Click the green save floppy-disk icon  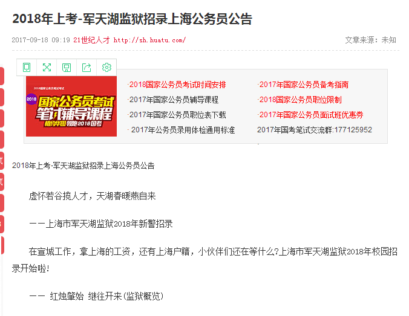pyautogui.click(x=67, y=68)
